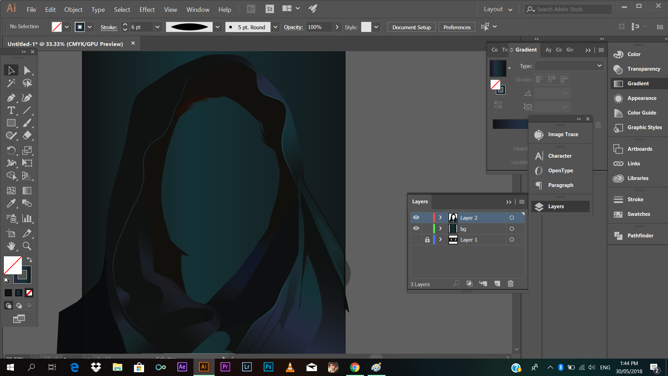This screenshot has width=668, height=376.
Task: Select the Magic Wand tool
Action: click(11, 83)
